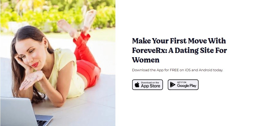Click the 'Google Play' text on the badge

click(x=187, y=86)
